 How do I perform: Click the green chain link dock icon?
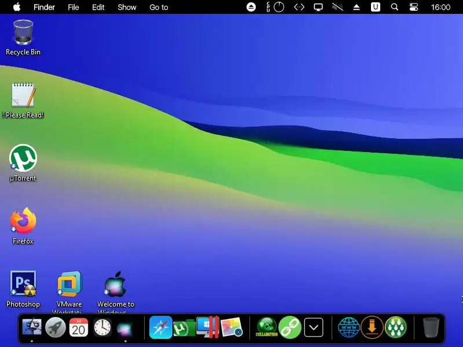[290, 327]
